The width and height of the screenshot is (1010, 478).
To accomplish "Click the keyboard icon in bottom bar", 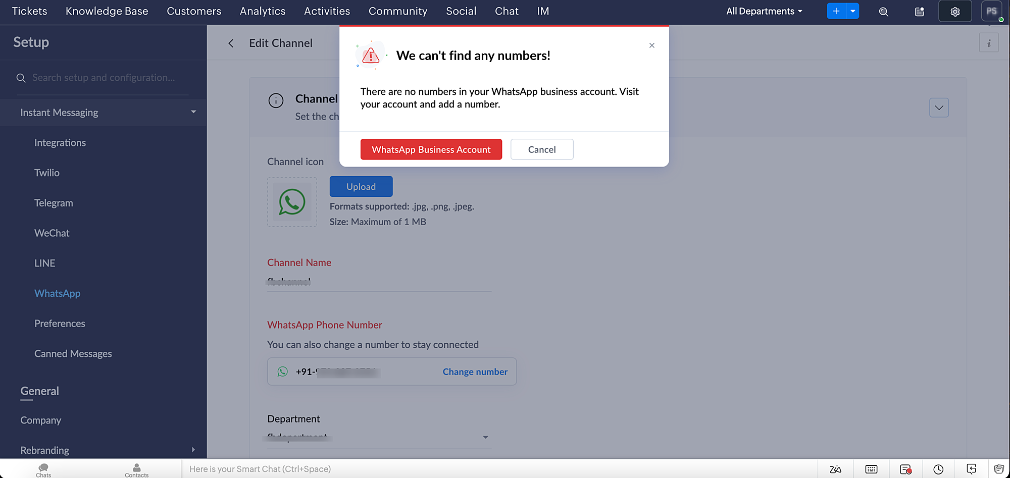I will point(871,469).
